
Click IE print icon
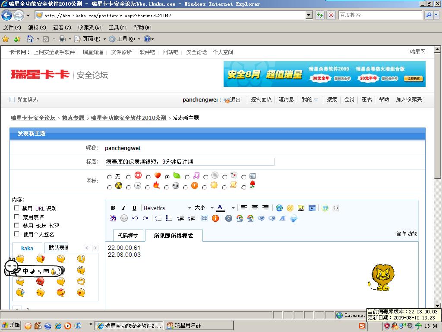coord(62,39)
